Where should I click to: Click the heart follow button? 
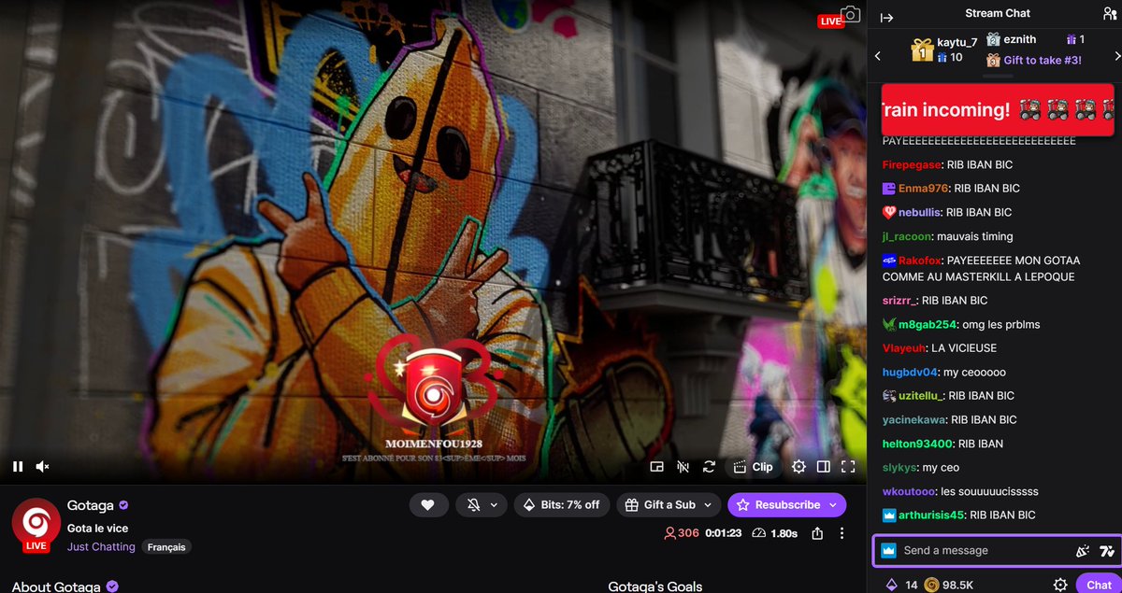pos(427,505)
